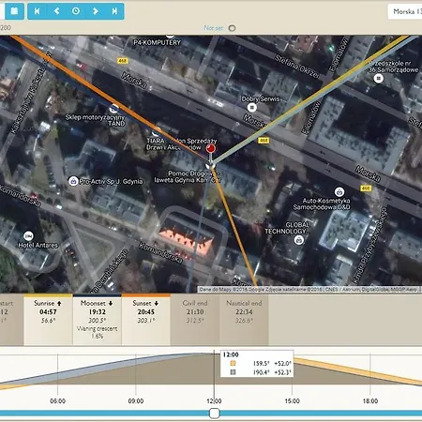Choose the Civil end 21:30 panel

[x=195, y=319]
